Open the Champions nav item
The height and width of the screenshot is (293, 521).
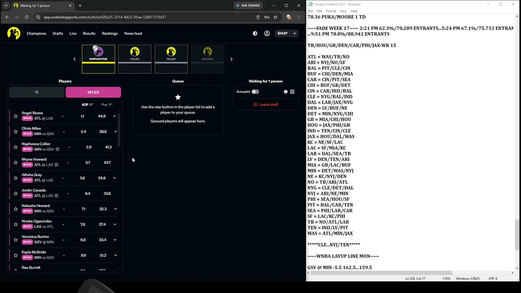[37, 33]
